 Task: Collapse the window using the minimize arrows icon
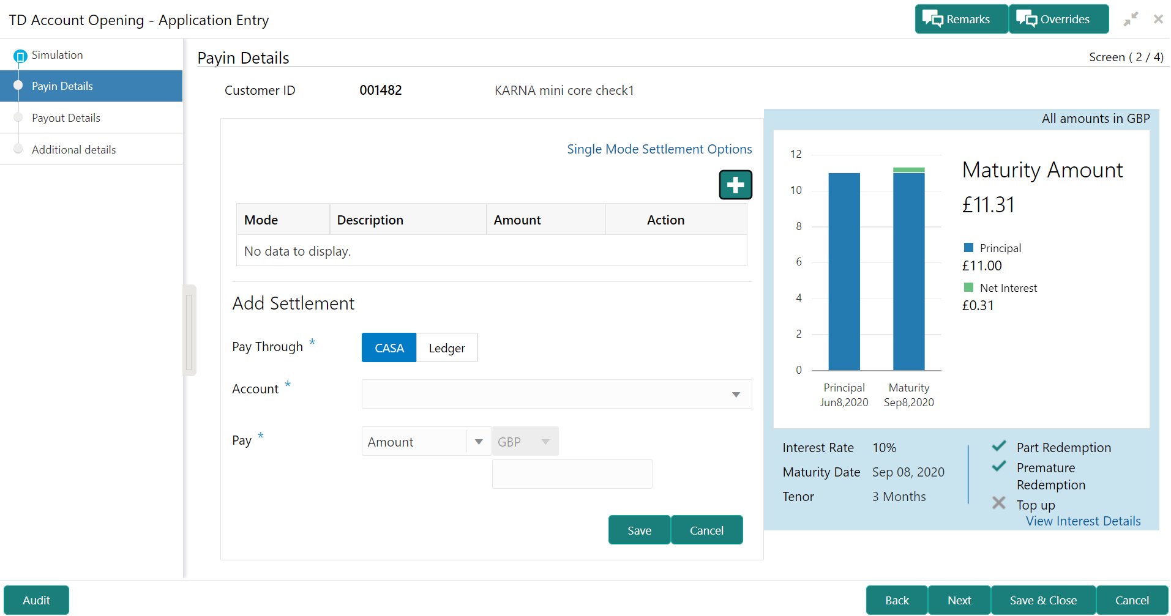coord(1131,19)
